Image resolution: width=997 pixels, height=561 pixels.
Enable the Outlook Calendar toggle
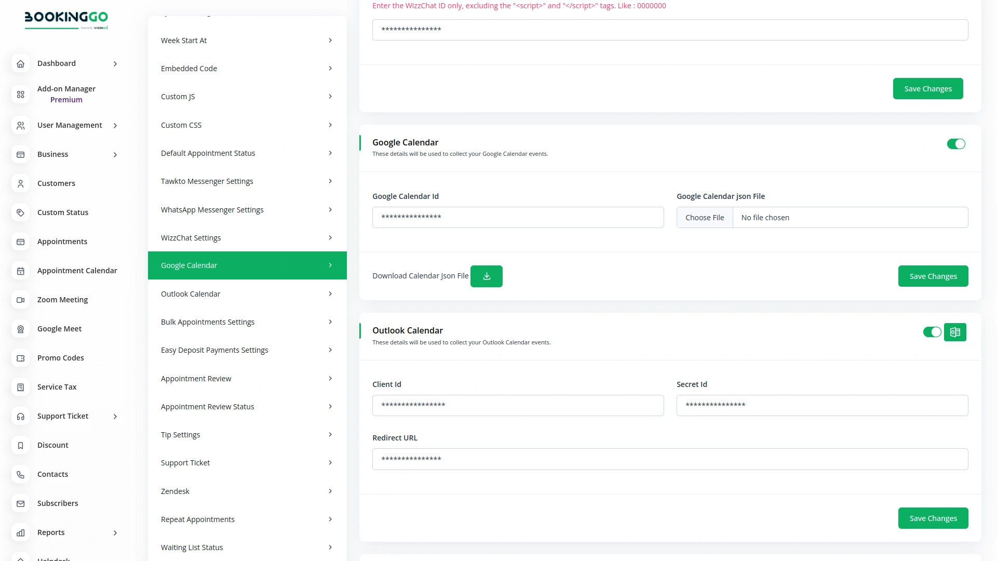(932, 332)
